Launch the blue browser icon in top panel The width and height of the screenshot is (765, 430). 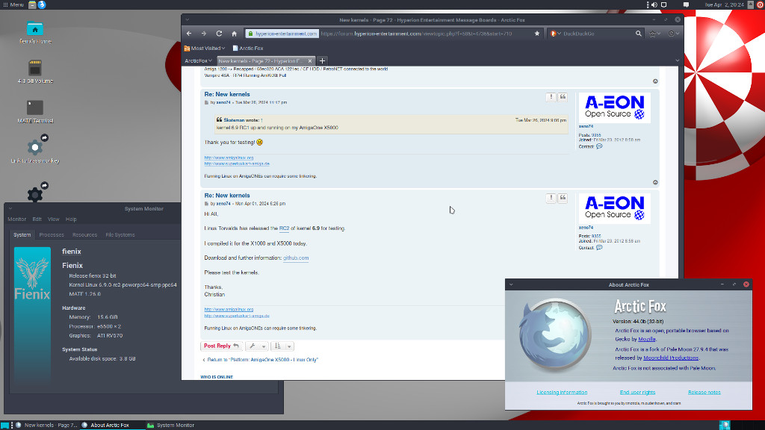[42, 4]
